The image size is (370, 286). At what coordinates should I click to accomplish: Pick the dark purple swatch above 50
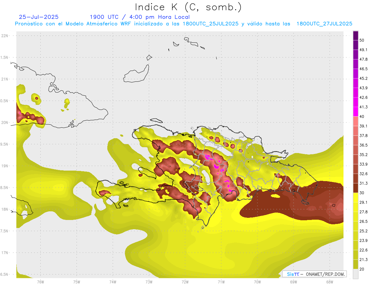coord(356,35)
